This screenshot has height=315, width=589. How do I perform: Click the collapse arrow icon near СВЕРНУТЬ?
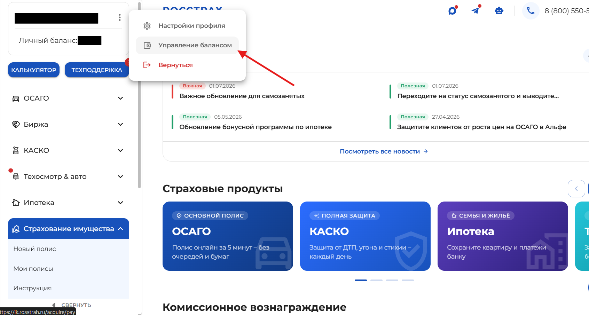point(54,305)
